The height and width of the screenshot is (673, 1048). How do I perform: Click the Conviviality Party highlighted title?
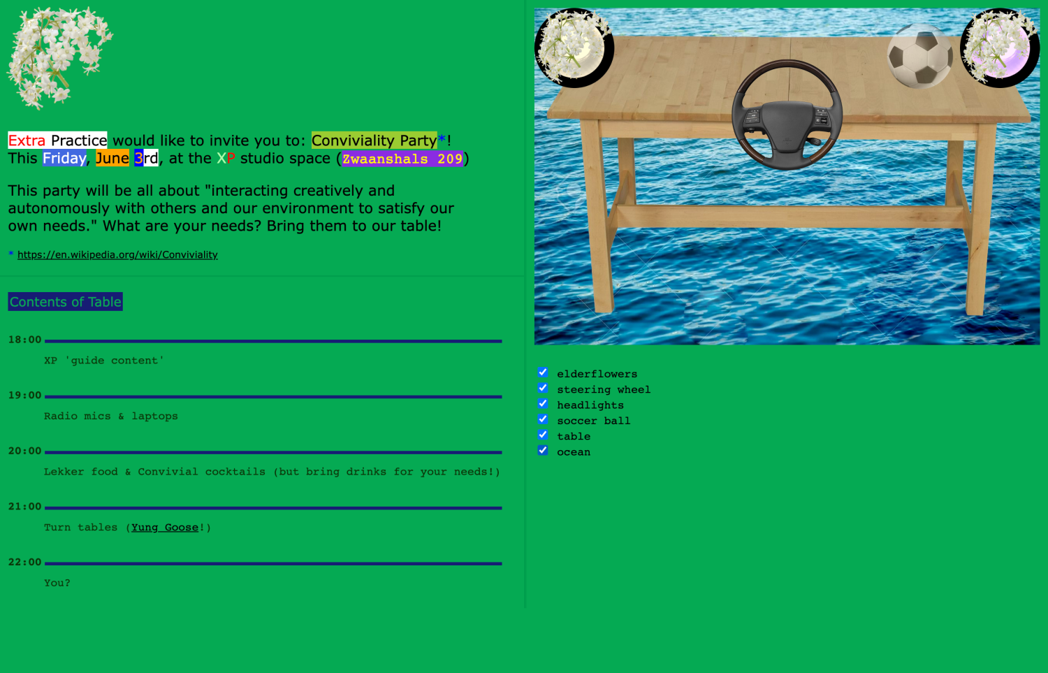click(x=374, y=140)
